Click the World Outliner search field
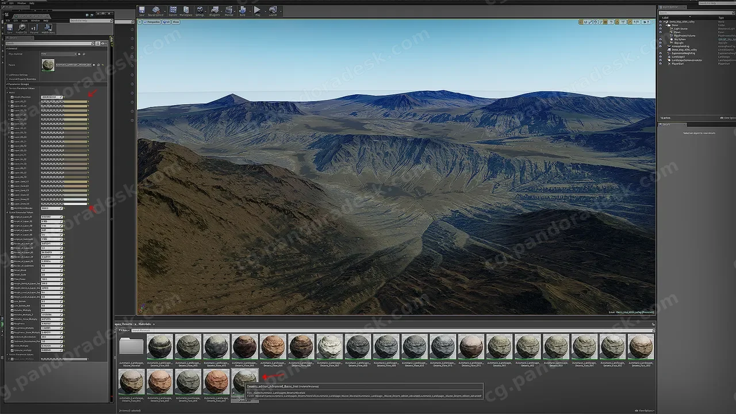The height and width of the screenshot is (414, 736). (x=696, y=13)
